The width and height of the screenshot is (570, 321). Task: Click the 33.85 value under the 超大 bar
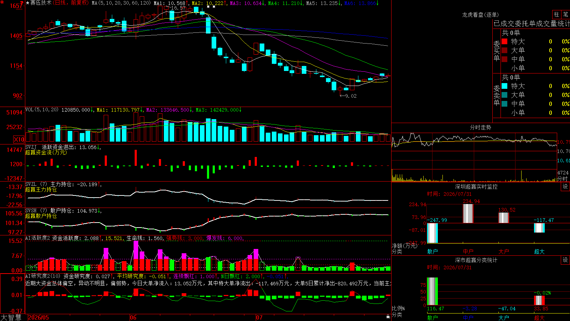[541, 309]
